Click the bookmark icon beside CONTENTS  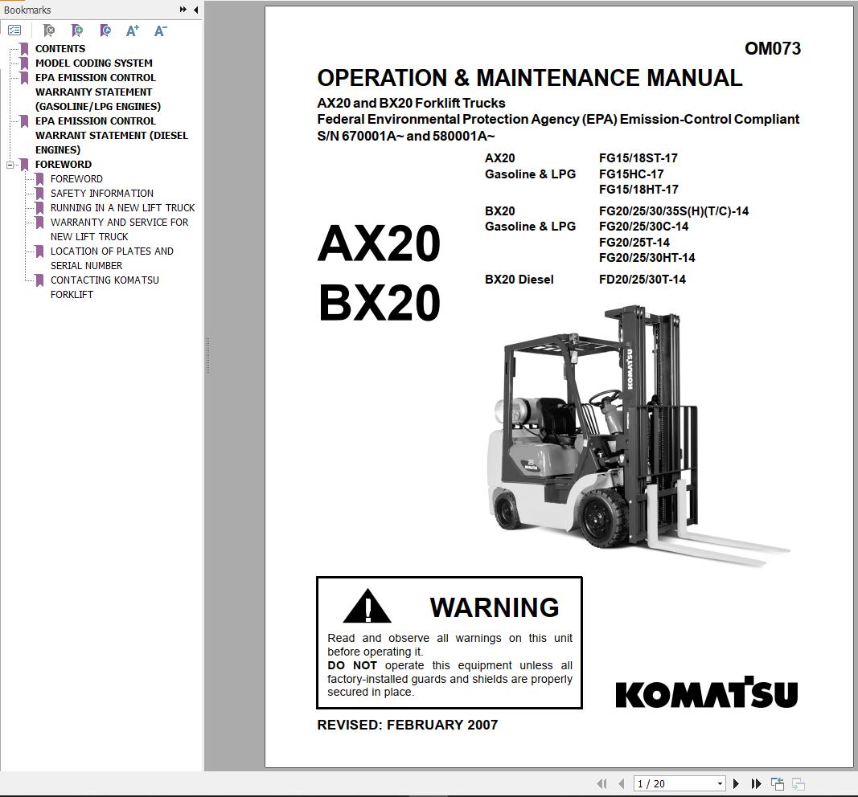tap(24, 49)
